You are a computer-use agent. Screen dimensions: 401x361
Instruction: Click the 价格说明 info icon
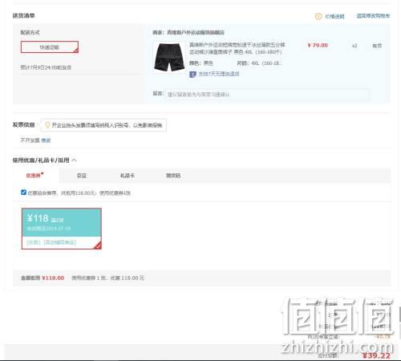tap(318, 16)
